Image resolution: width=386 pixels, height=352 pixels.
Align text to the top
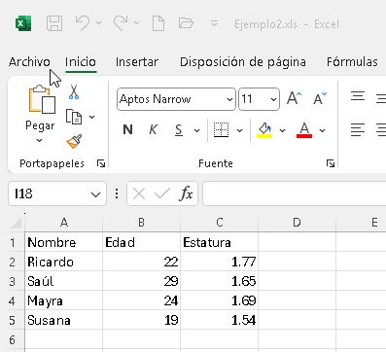(358, 96)
